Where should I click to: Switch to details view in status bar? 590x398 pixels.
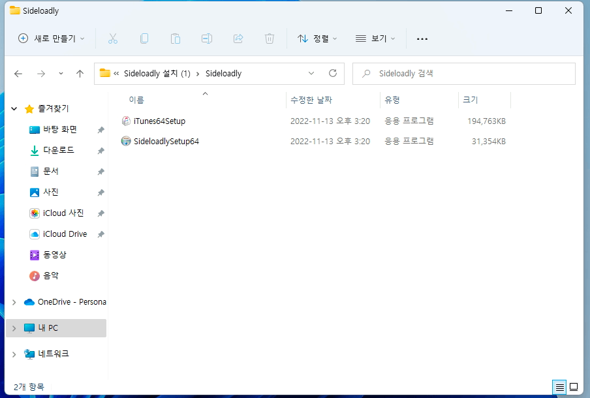[x=559, y=387]
